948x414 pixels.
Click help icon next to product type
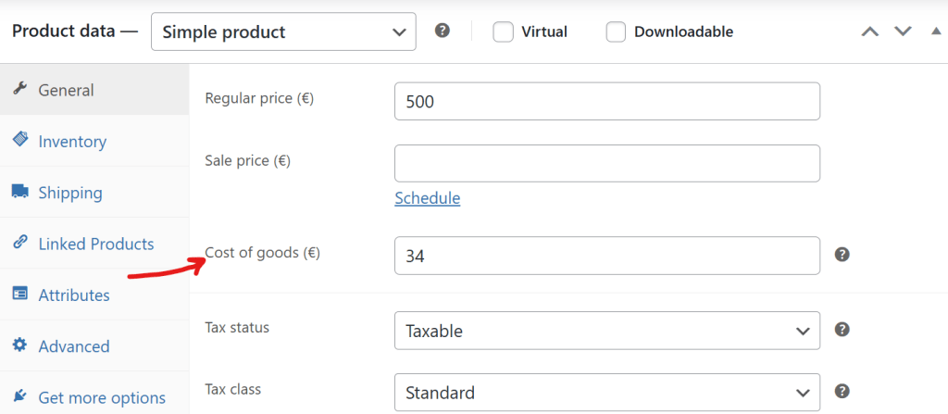(x=443, y=31)
